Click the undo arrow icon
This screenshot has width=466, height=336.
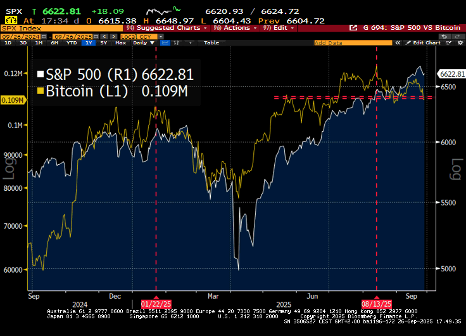click(x=444, y=36)
